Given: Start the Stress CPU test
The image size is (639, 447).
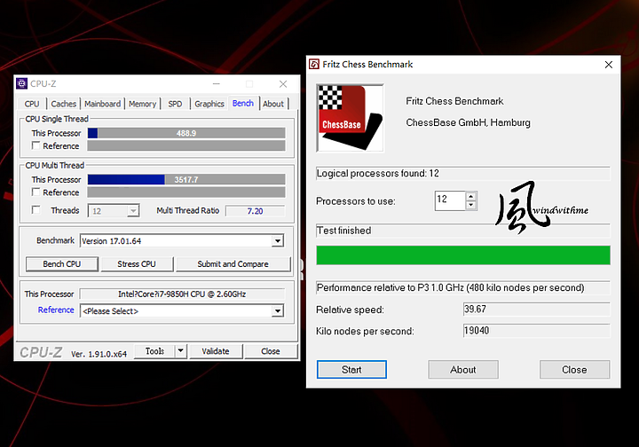Looking at the screenshot, I should click(x=137, y=263).
